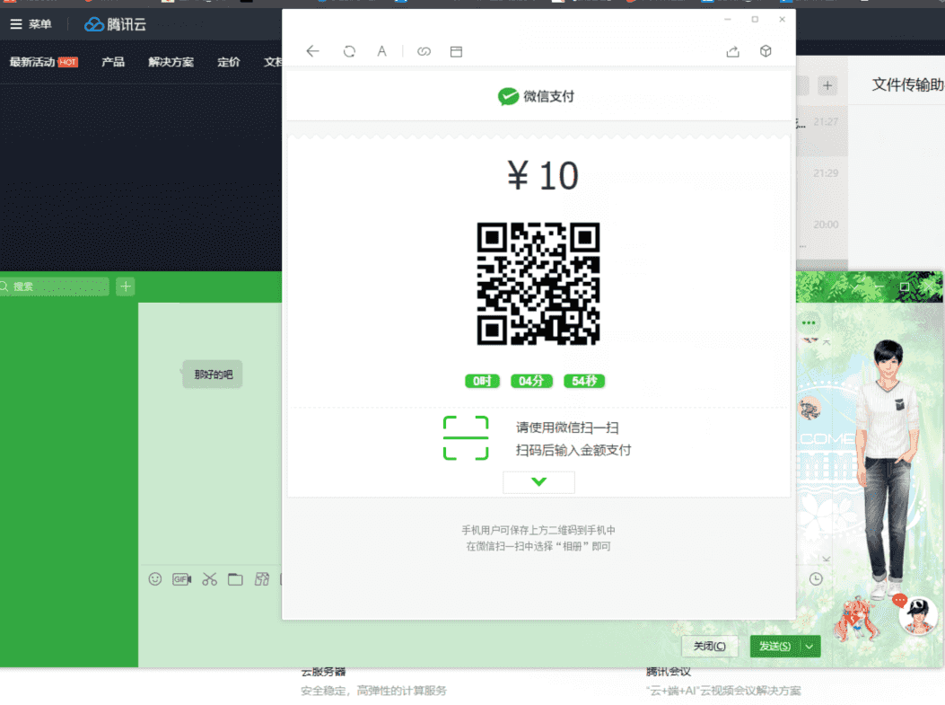The width and height of the screenshot is (945, 705).
Task: Click the folder send-file icon
Action: (x=235, y=579)
